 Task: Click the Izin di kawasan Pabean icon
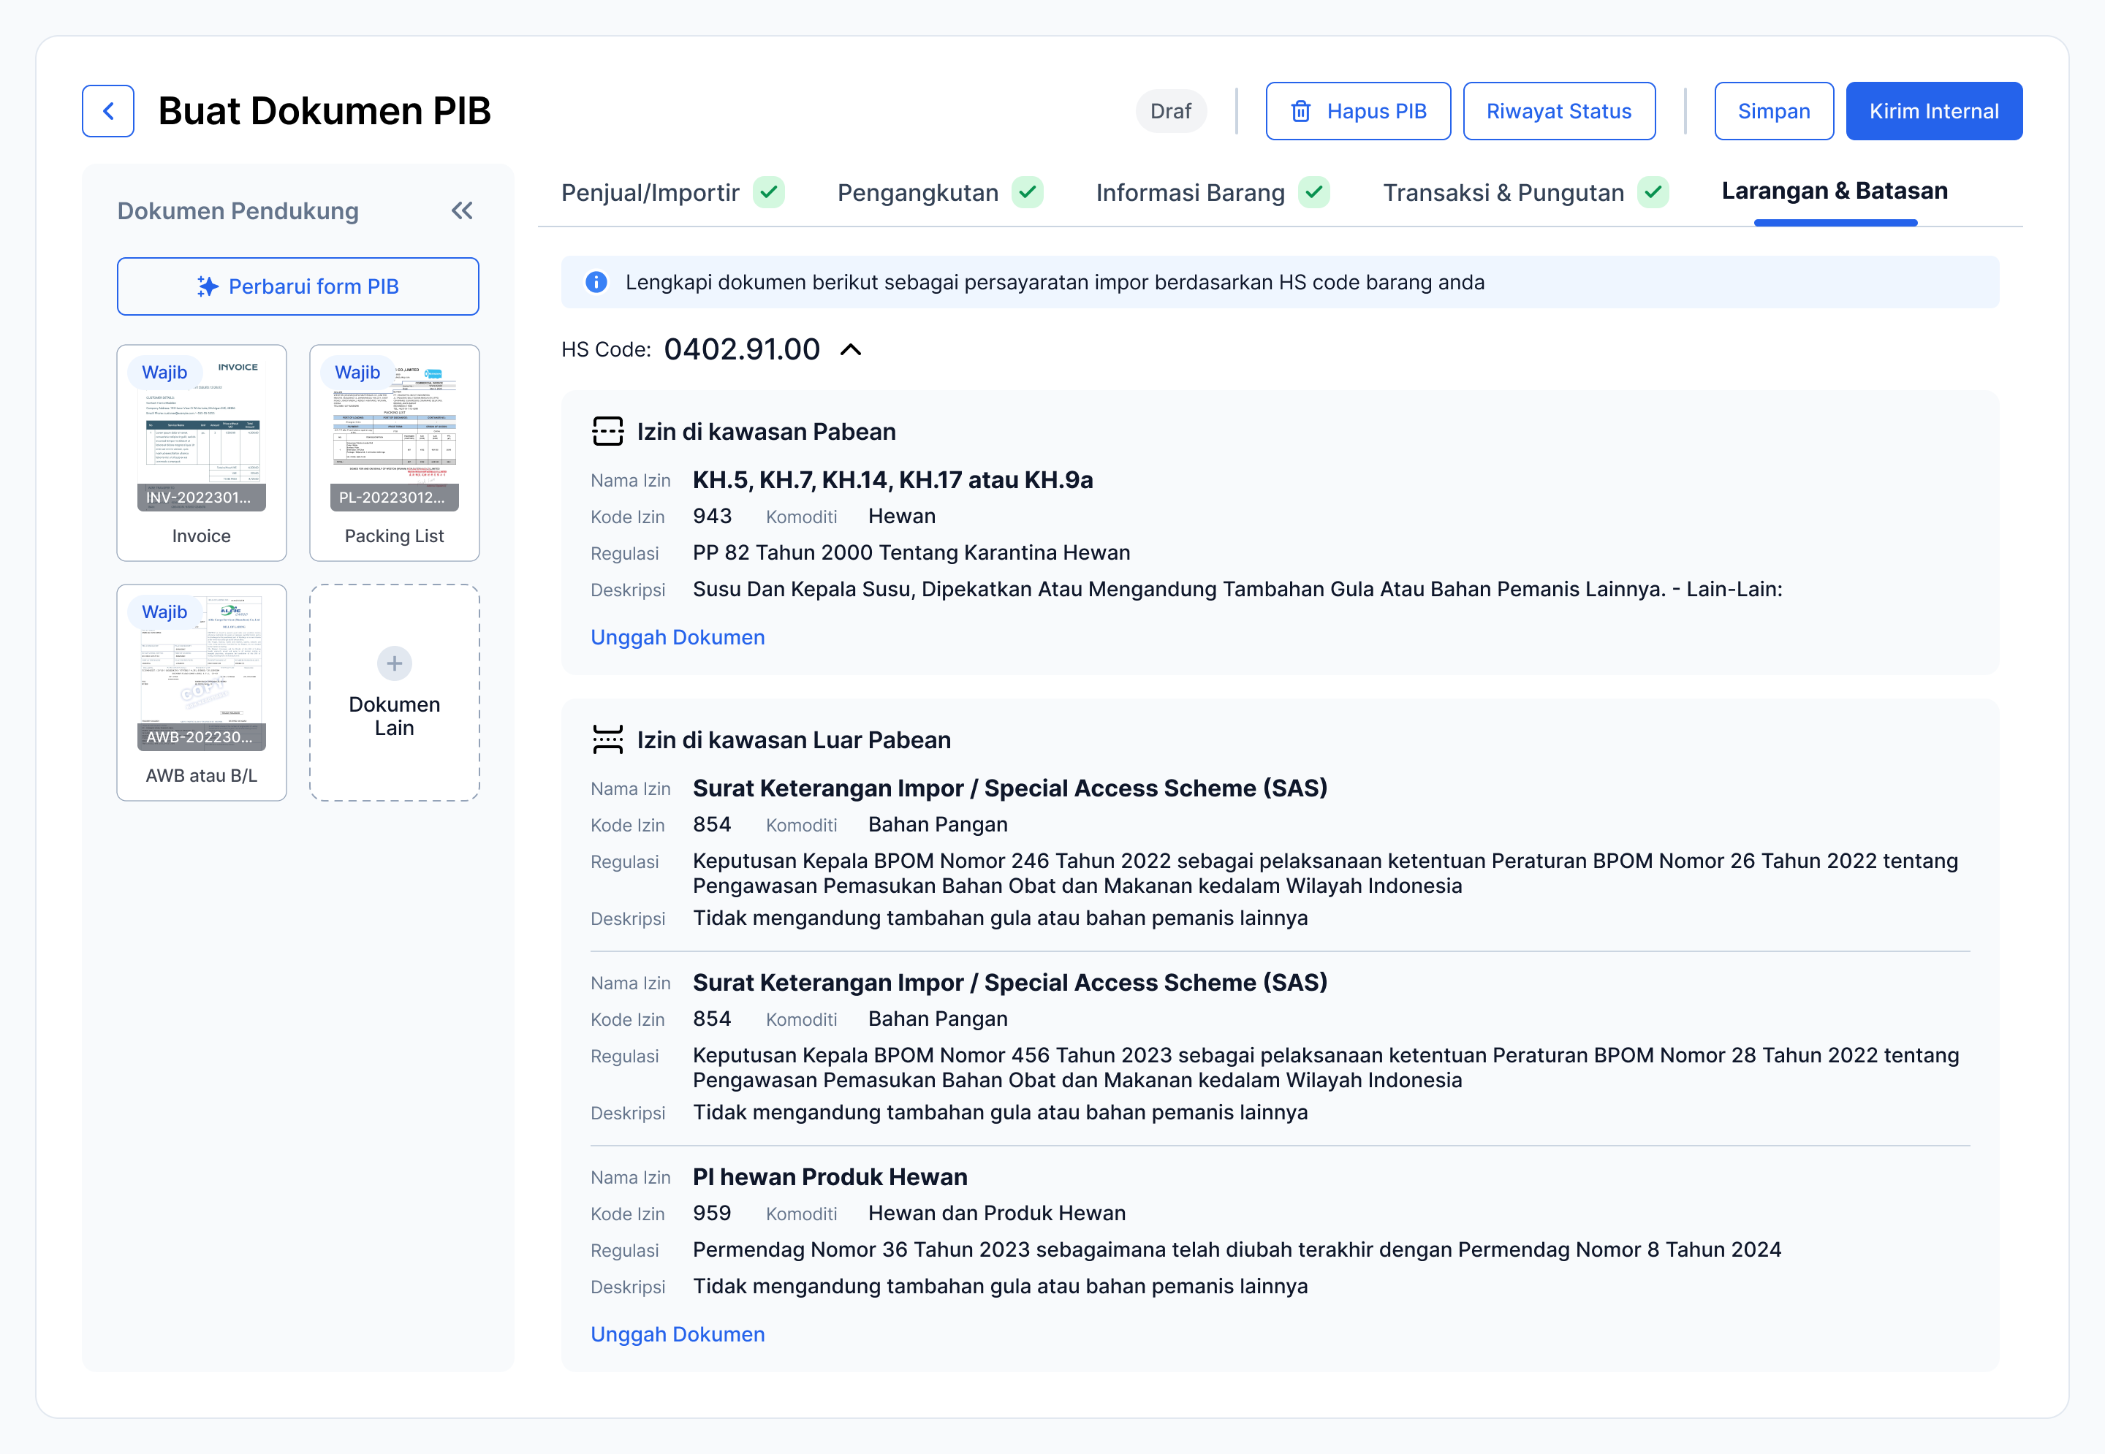(607, 431)
